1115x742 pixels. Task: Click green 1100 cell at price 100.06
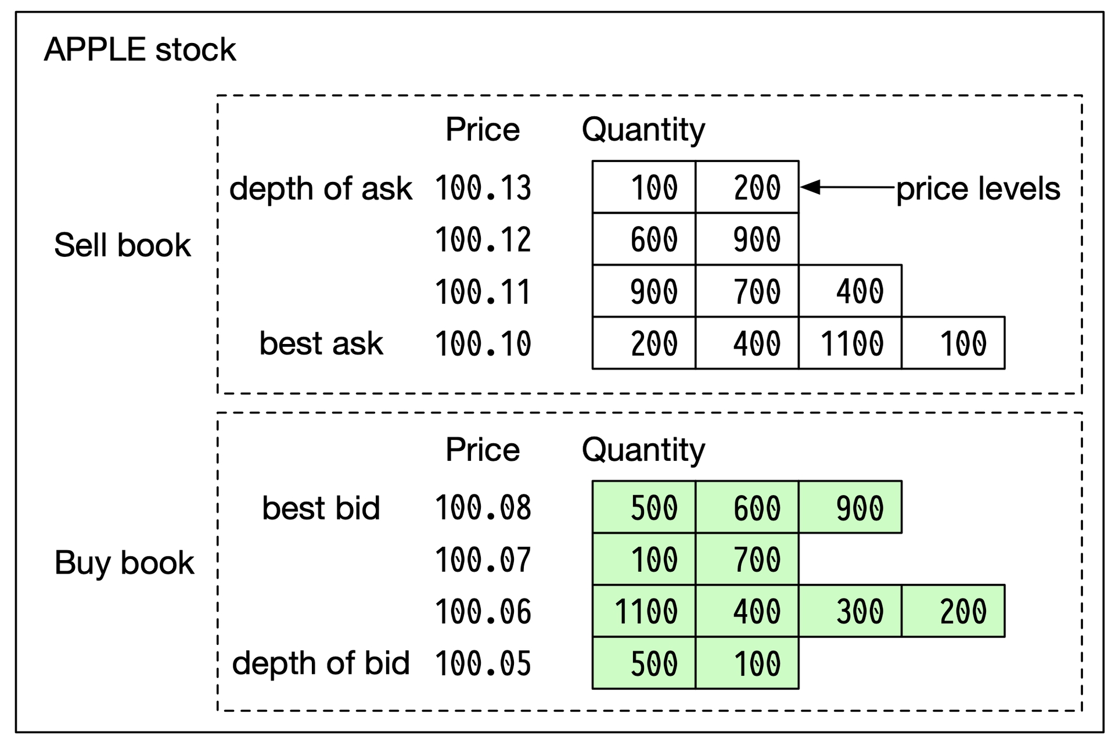(644, 611)
